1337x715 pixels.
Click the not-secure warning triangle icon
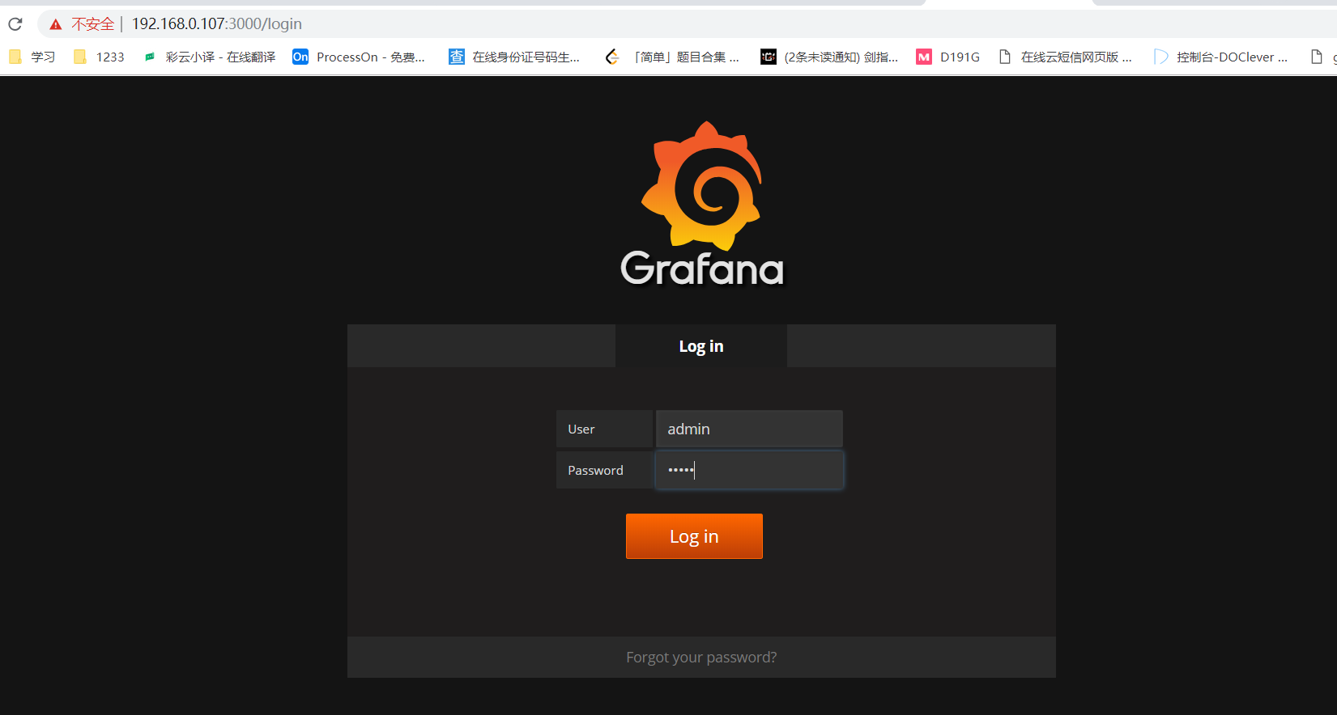[x=55, y=24]
